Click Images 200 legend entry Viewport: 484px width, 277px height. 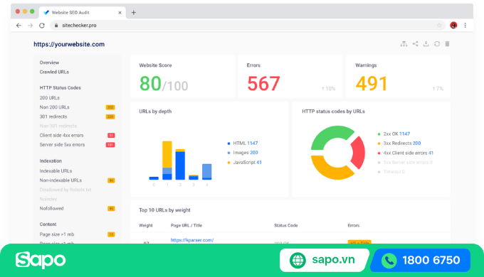point(243,153)
